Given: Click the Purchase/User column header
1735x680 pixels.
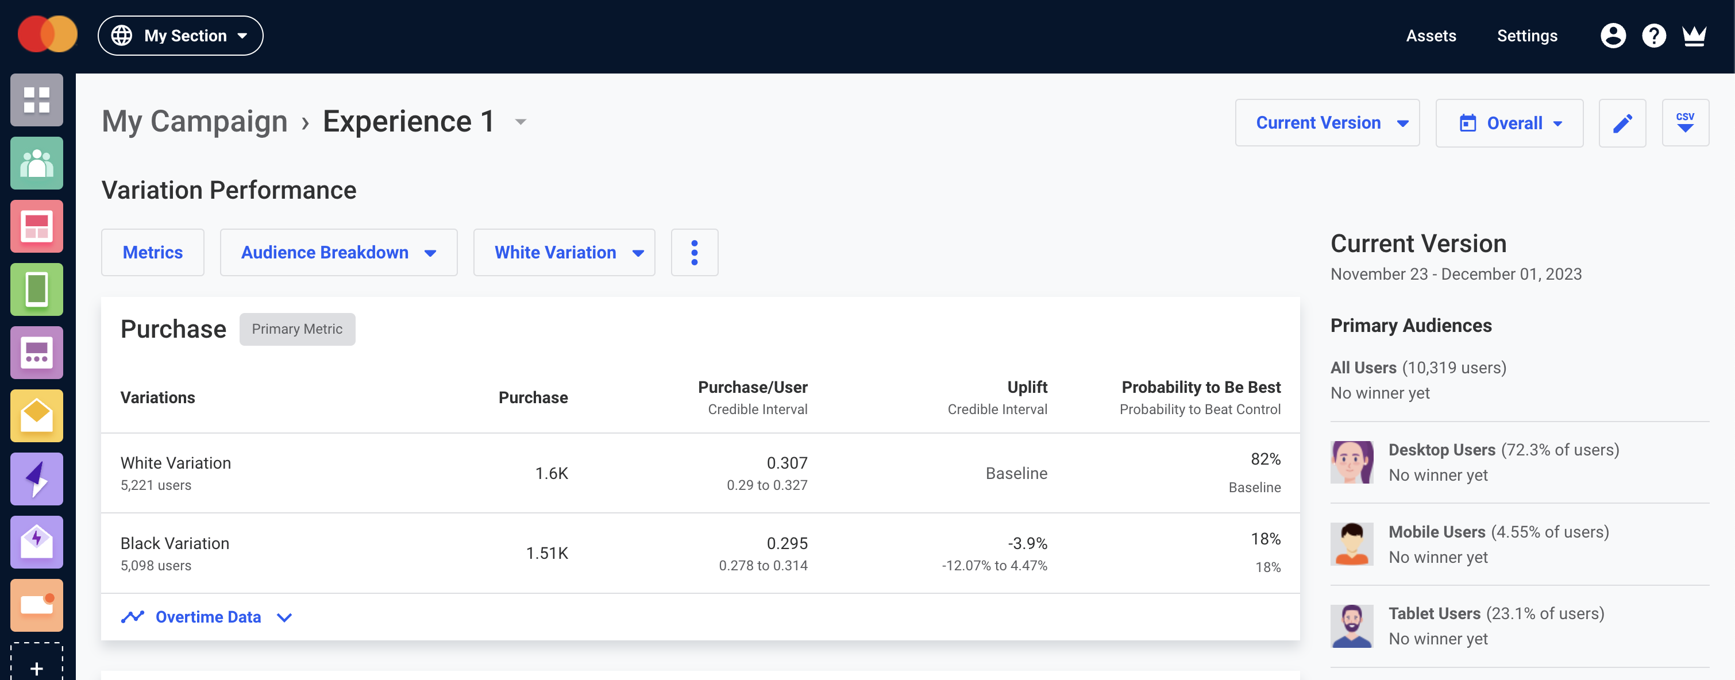Looking at the screenshot, I should (x=753, y=387).
